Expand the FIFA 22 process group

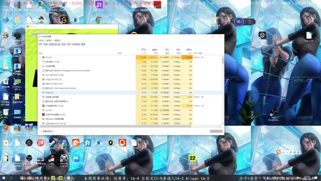point(39,58)
